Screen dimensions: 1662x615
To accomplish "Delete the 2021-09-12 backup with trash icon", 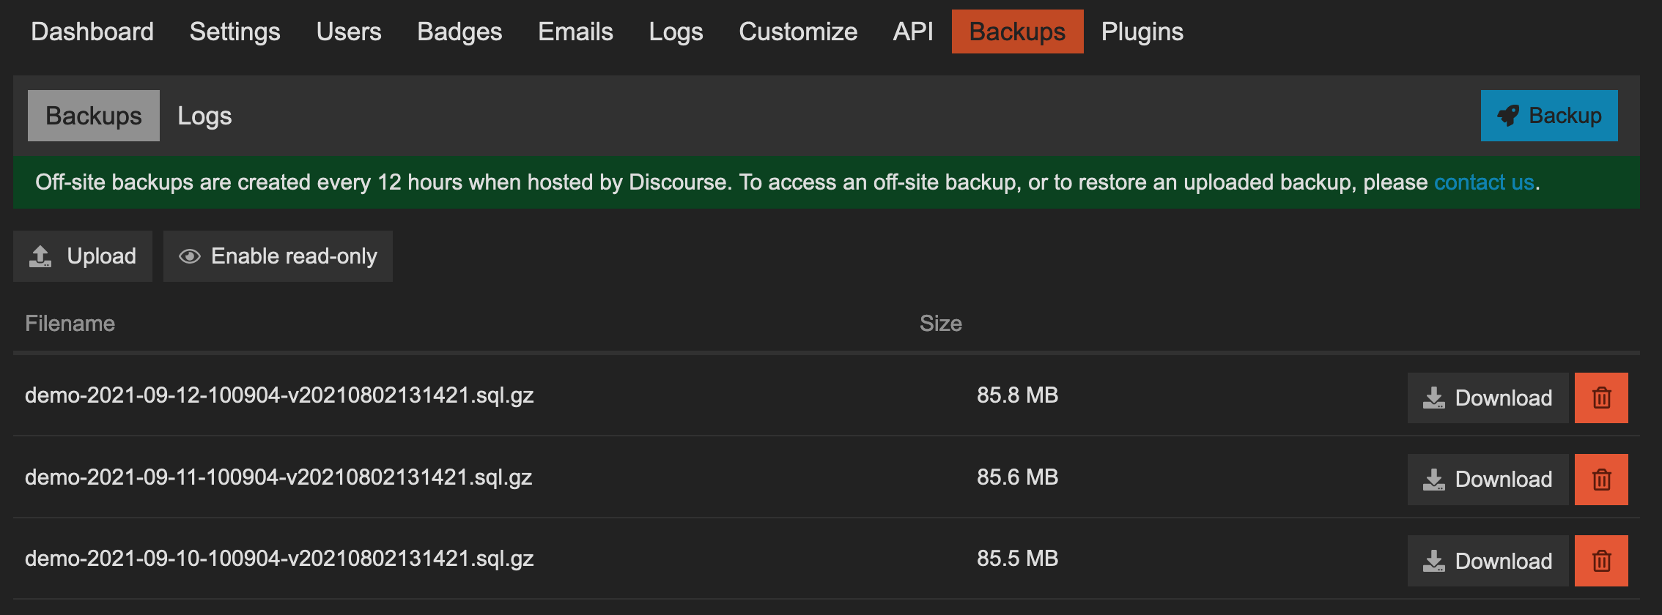I will click(x=1601, y=398).
